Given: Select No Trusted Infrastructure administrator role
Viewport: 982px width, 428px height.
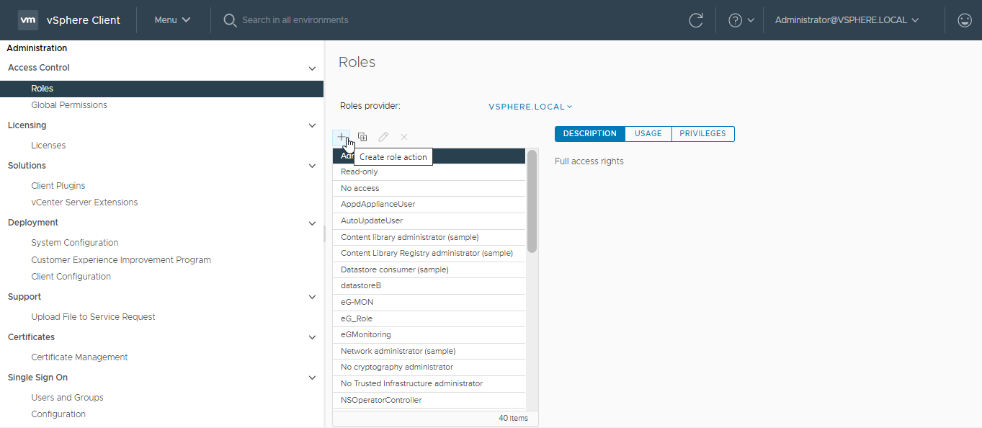Looking at the screenshot, I should pyautogui.click(x=429, y=384).
